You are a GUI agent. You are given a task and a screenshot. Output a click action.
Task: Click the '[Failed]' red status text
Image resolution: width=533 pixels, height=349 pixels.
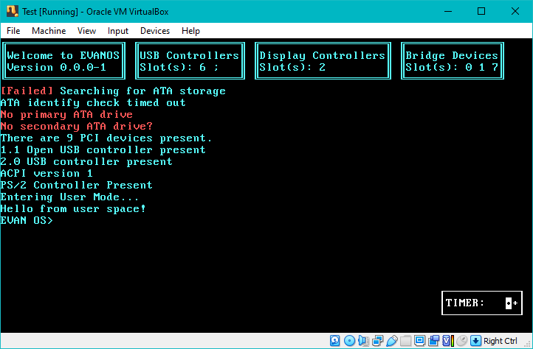(x=27, y=91)
